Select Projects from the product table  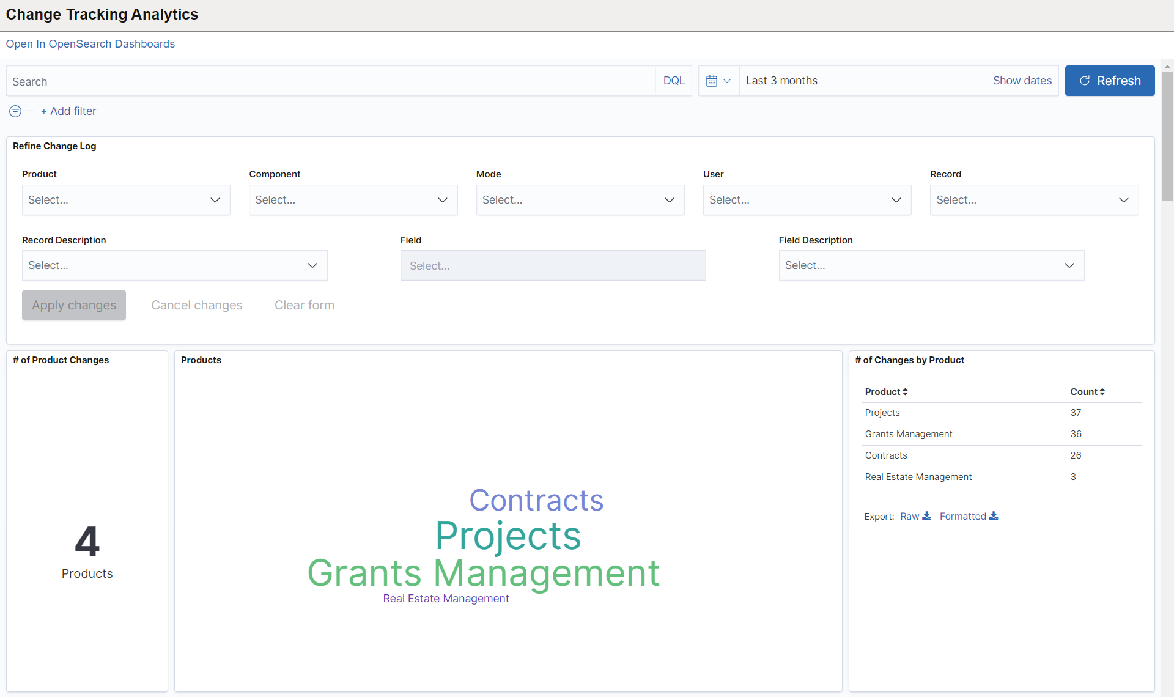(x=880, y=412)
